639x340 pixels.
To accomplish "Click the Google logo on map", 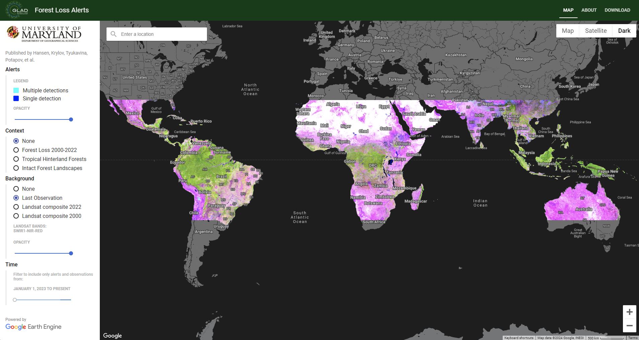I will click(x=113, y=335).
